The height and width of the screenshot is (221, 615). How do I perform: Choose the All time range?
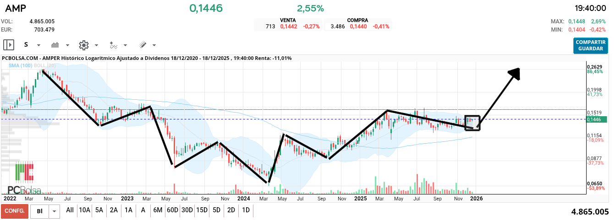[70, 210]
